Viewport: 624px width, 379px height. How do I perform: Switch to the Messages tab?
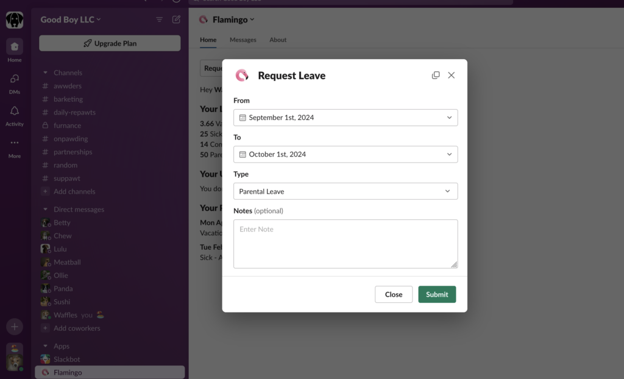(x=243, y=40)
